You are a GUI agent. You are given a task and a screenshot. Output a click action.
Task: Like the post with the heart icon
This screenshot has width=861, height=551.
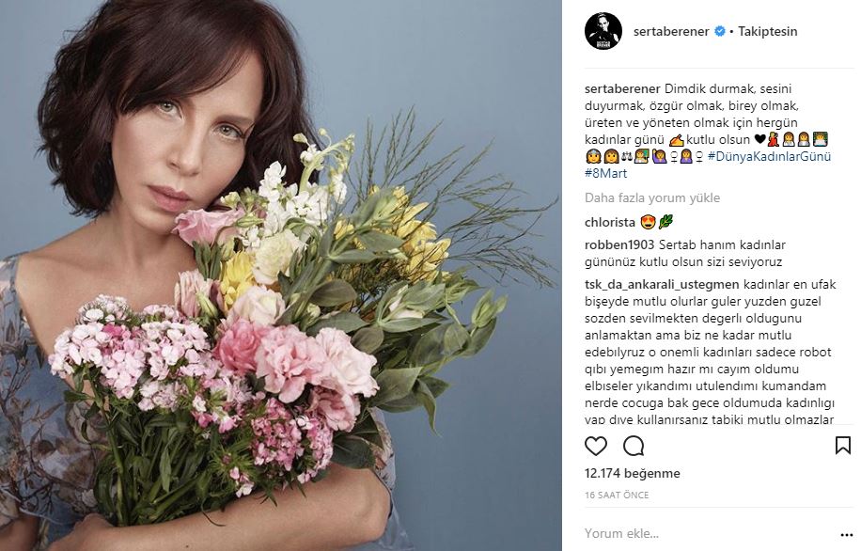[x=596, y=445]
